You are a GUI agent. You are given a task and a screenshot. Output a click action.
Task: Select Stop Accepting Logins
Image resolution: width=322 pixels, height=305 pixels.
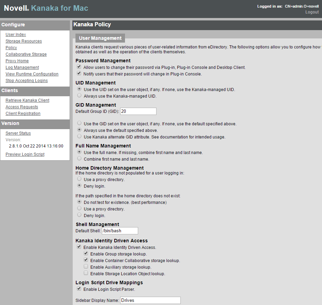pos(27,81)
